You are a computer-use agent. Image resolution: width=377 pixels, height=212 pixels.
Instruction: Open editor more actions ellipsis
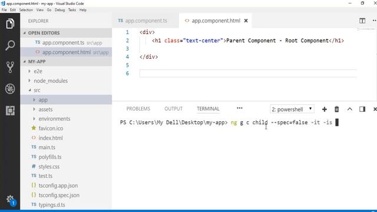[x=375, y=21]
